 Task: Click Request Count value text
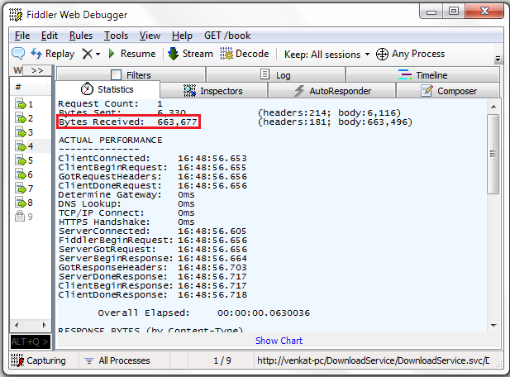point(160,104)
